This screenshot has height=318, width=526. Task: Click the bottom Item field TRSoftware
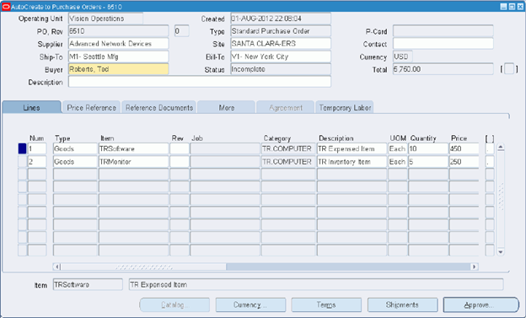88,284
